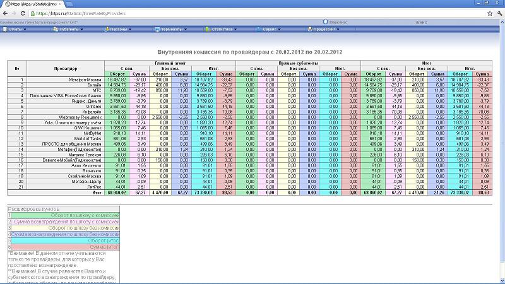This screenshot has width=505, height=284.
Task: Bookmark the page with the star icon
Action: click(x=490, y=13)
